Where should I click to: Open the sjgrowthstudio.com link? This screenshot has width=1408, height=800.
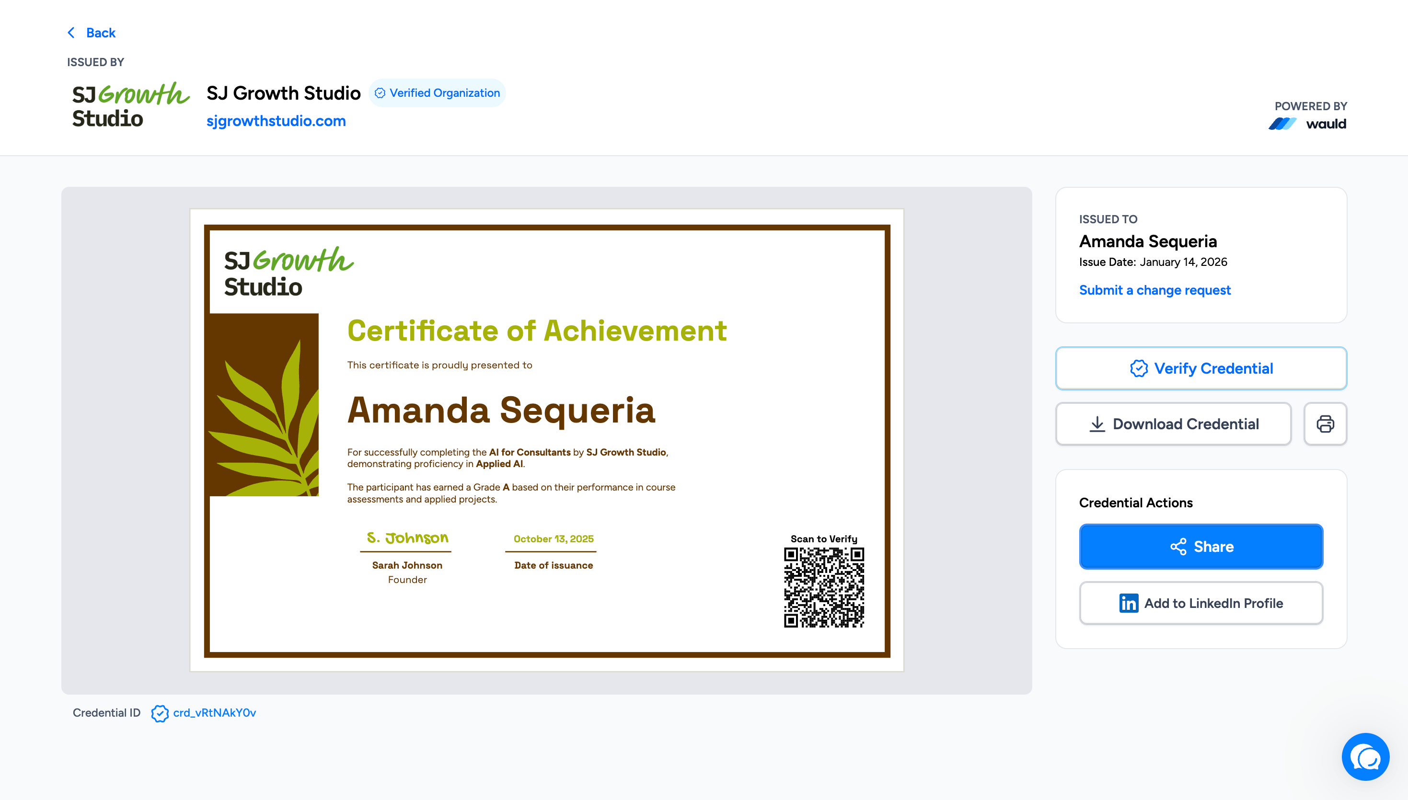click(276, 121)
